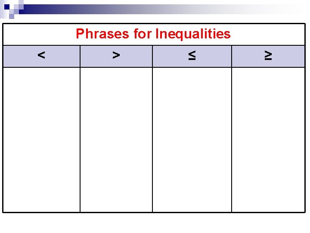Click the "Phrases for Inequalities" title text
The width and height of the screenshot is (310, 233).
pos(153,34)
